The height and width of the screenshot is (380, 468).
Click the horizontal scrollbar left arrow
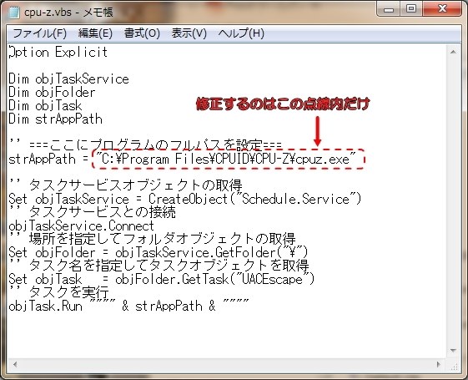(x=15, y=364)
